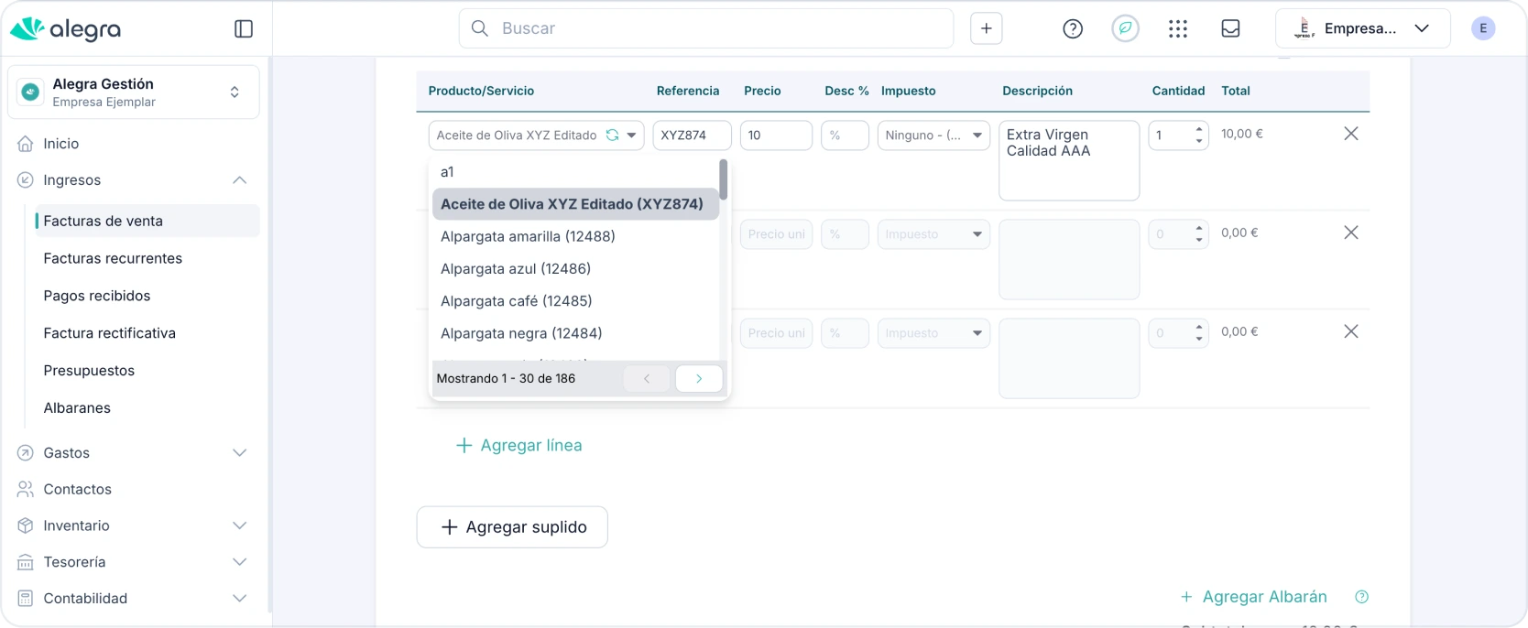Click the plus quick-create button in the header
This screenshot has height=628, width=1528.
pyautogui.click(x=987, y=29)
